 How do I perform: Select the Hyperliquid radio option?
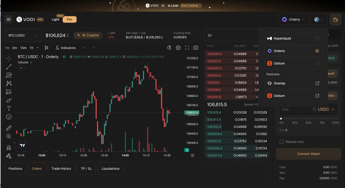pyautogui.click(x=317, y=38)
